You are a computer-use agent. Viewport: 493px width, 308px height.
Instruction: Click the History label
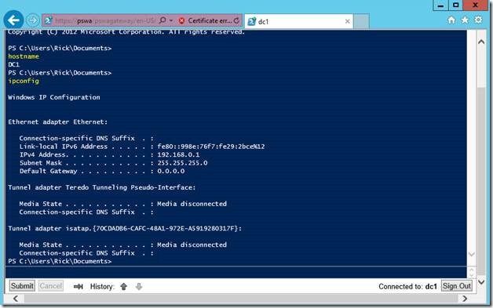(x=102, y=287)
